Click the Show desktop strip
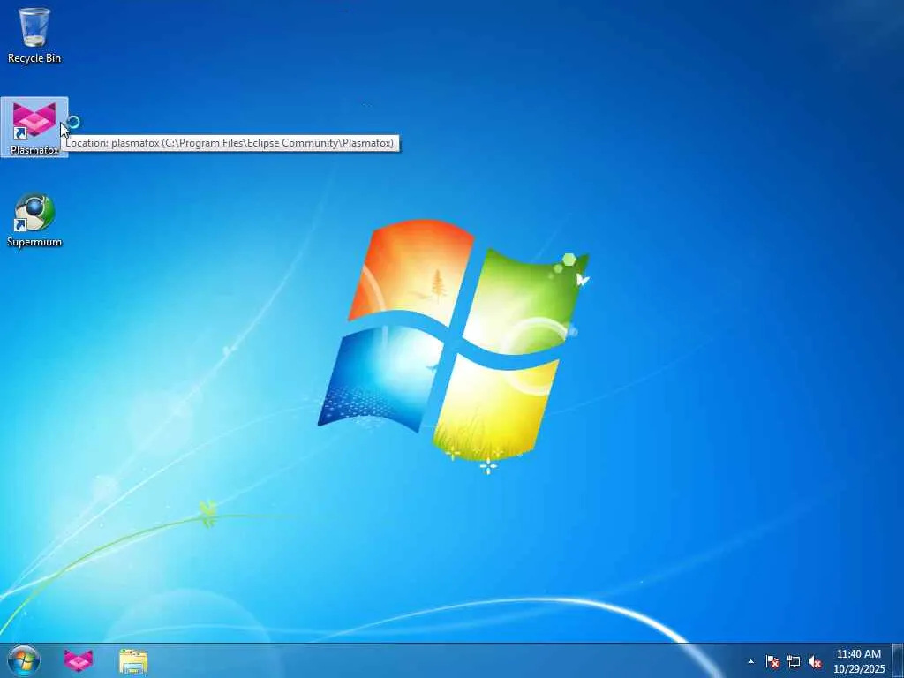Viewport: 904px width, 678px height. (898, 660)
